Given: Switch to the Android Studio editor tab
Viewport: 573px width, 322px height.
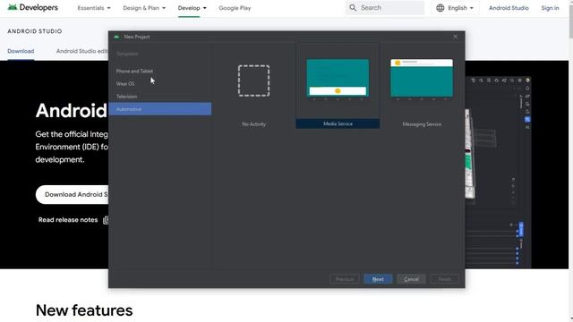Looking at the screenshot, I should (x=81, y=51).
